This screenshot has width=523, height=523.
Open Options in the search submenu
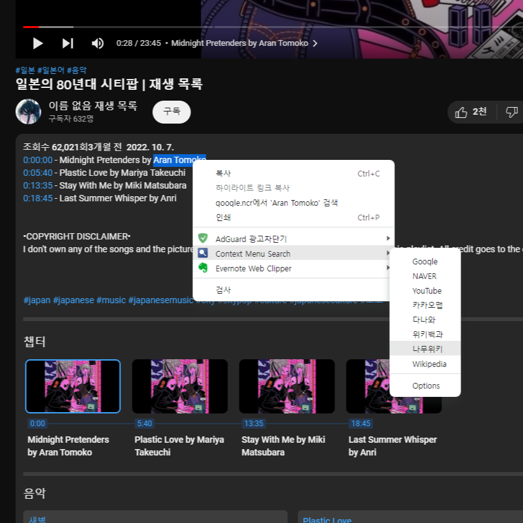[425, 385]
